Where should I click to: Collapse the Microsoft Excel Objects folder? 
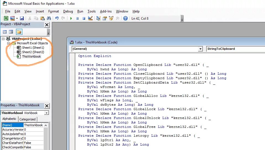tap(8, 43)
